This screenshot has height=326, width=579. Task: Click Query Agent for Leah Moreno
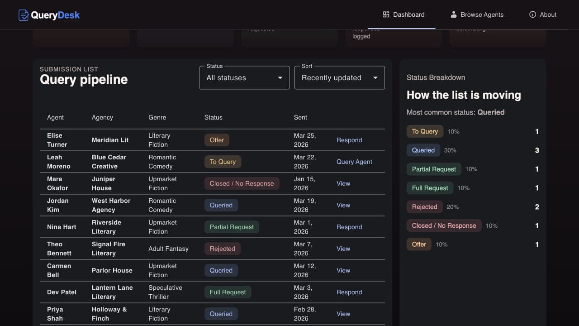pos(354,162)
